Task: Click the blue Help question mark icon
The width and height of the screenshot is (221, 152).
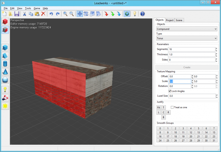Action: pos(142,14)
